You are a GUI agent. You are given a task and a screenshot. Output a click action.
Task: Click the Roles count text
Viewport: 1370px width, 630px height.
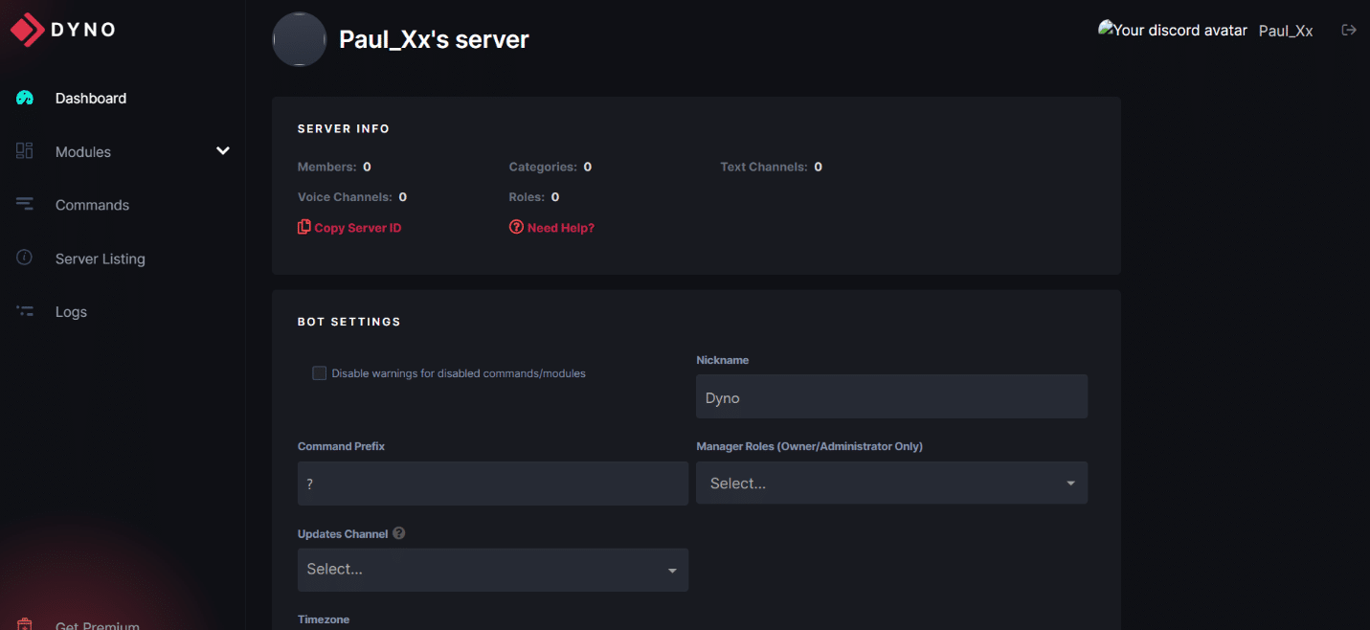point(534,196)
